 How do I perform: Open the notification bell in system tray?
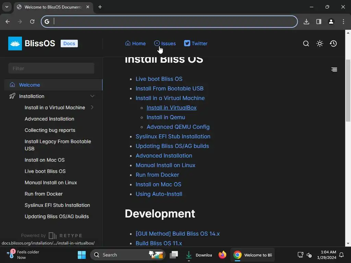[341, 255]
